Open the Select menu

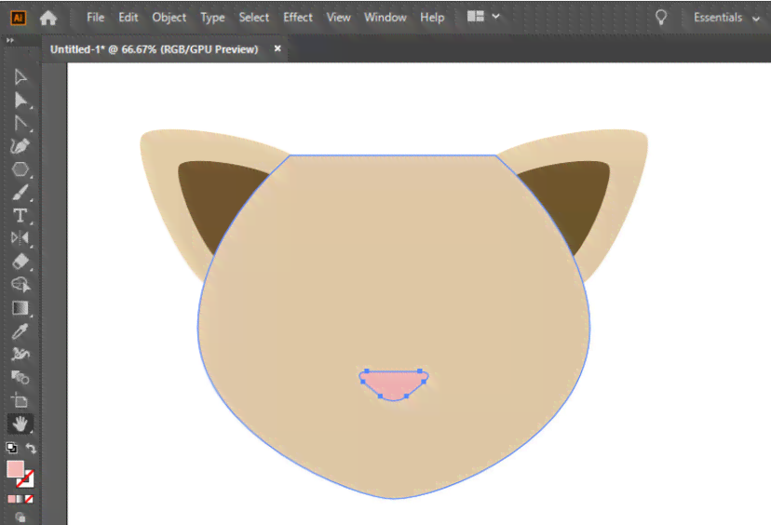pos(253,18)
